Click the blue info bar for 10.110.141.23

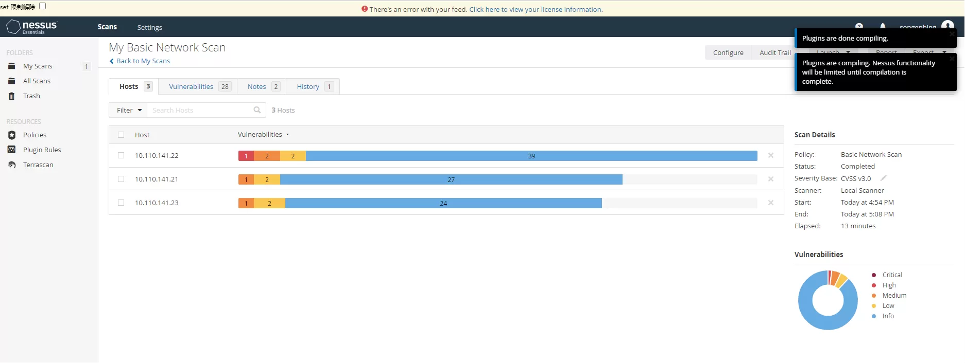click(x=443, y=203)
